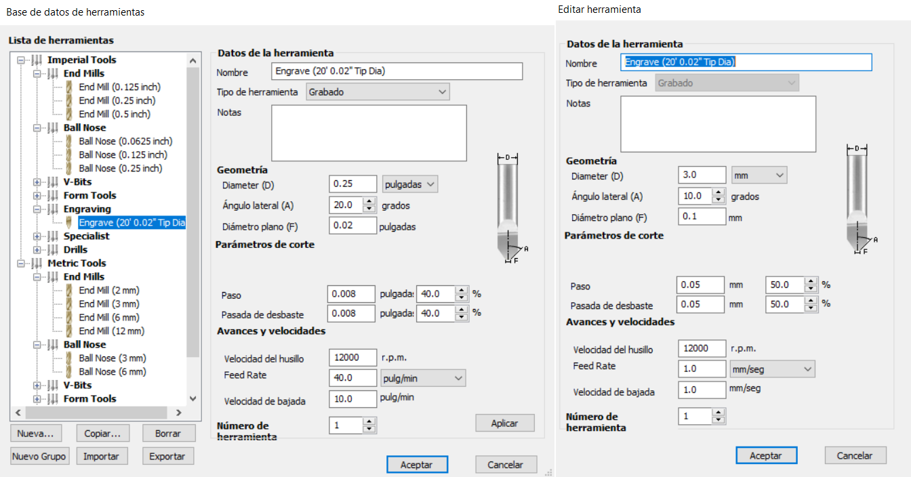Click the Specialist group icon
The height and width of the screenshot is (477, 911).
(x=53, y=236)
